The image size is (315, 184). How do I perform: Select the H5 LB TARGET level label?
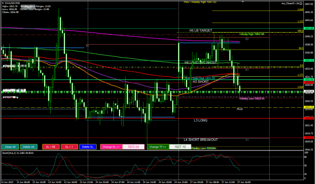pos(201,31)
